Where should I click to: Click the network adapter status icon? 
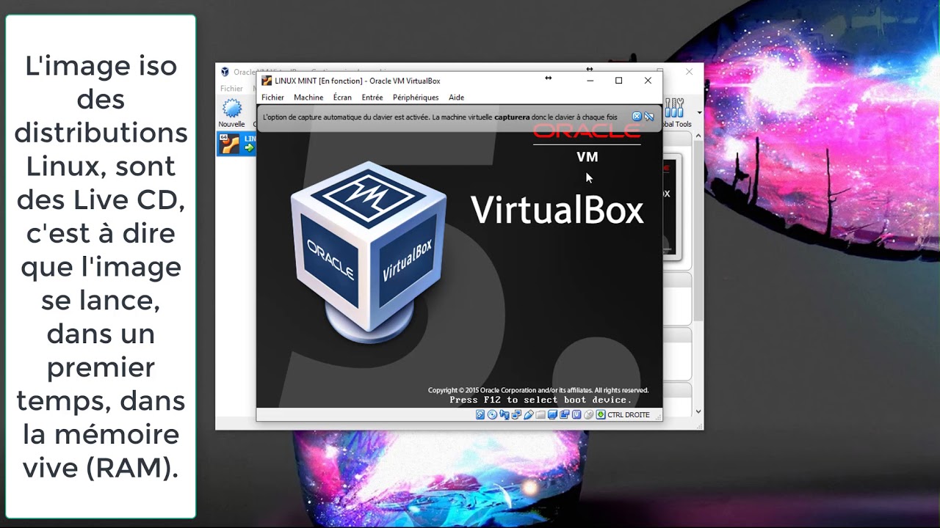(x=516, y=414)
